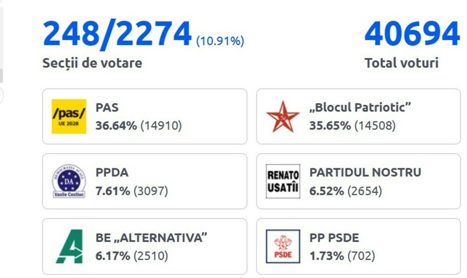
Task: Click the 10.91% percentage indicator
Action: pyautogui.click(x=220, y=41)
